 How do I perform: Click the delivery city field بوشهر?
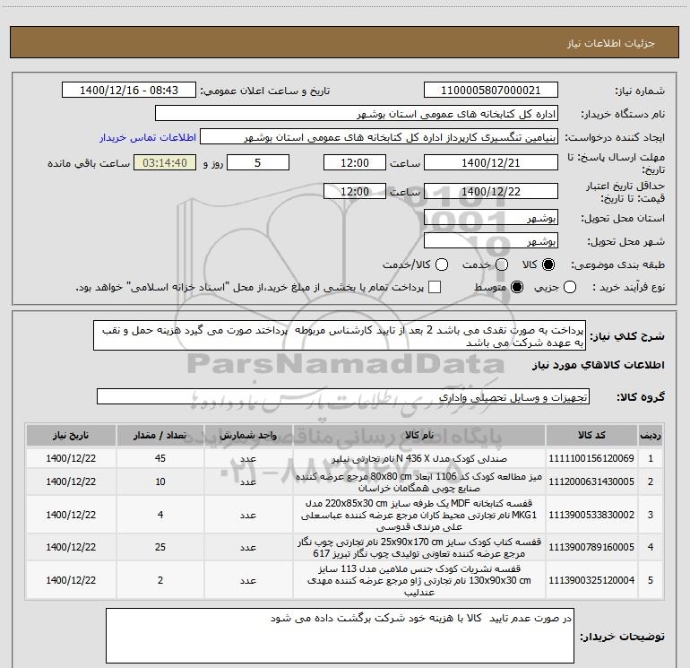point(491,241)
